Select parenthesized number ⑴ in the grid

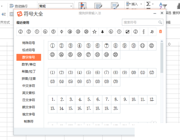pos(53,73)
